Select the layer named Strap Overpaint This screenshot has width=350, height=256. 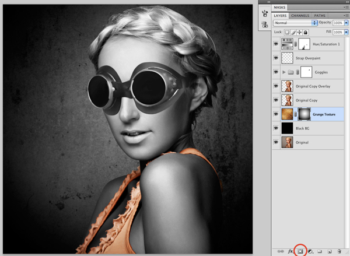coord(308,58)
